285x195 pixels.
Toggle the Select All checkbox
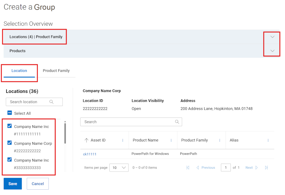coord(10,113)
